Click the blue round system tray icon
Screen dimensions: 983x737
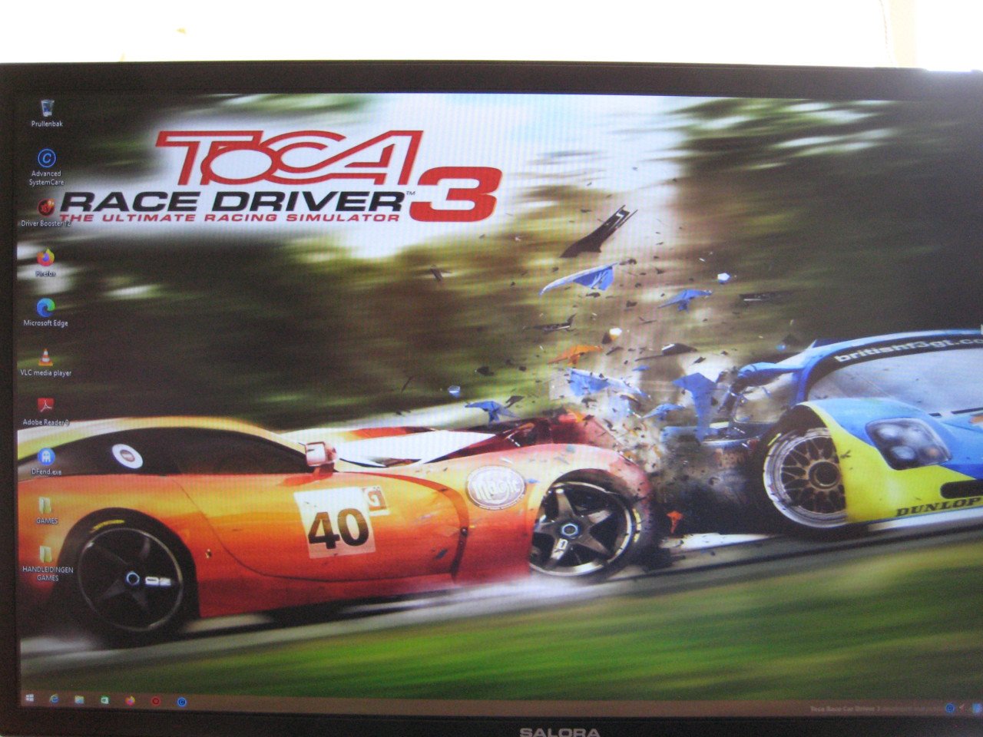click(950, 707)
